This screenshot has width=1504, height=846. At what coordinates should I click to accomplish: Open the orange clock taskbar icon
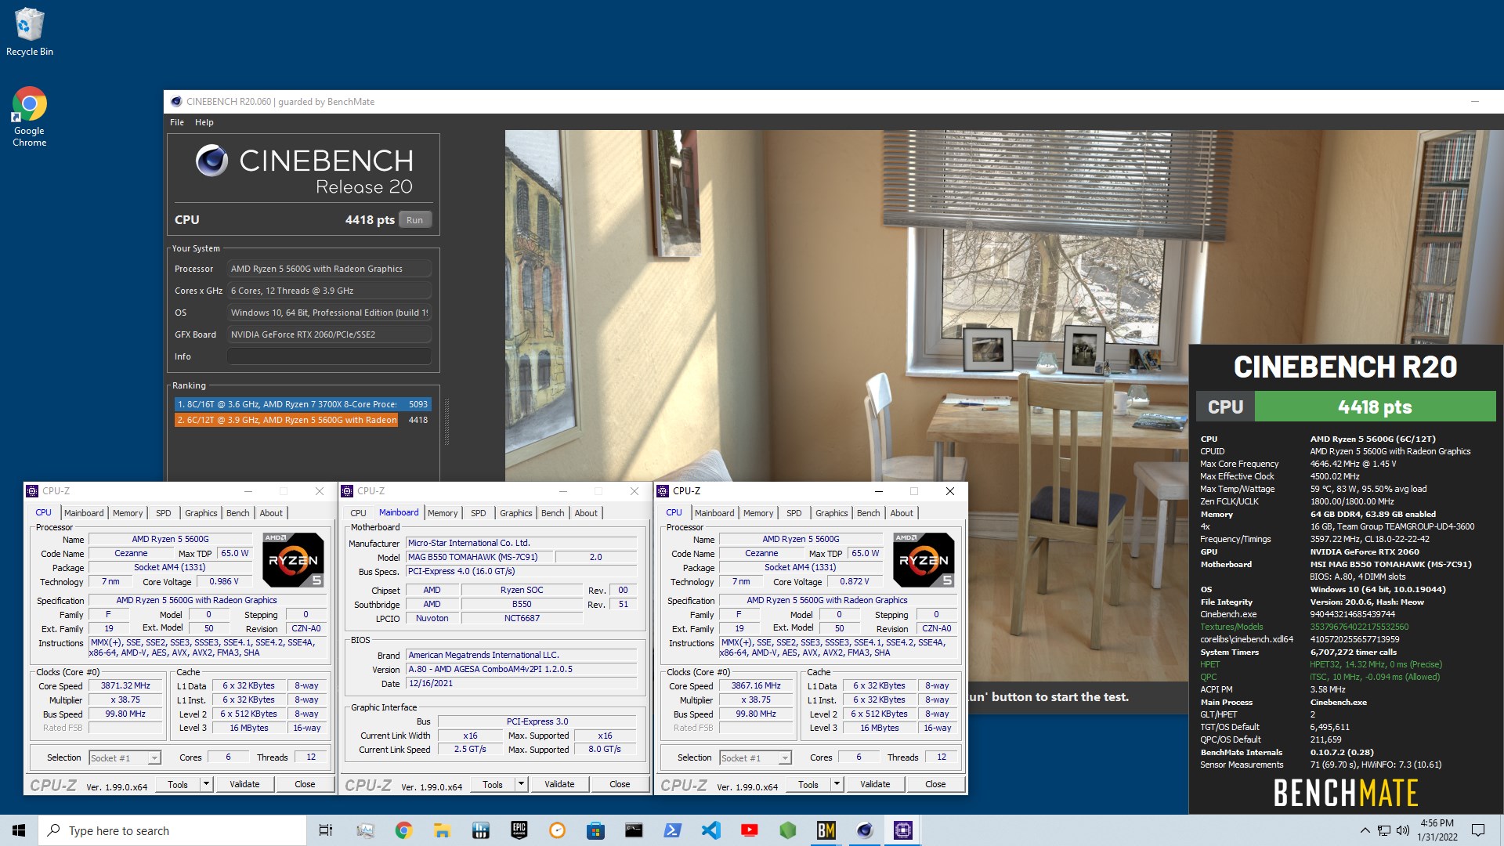point(557,830)
